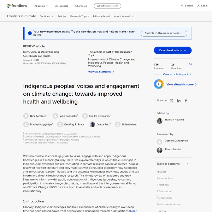Open the Research Topics tab
The image size is (212, 212).
tap(79, 16)
